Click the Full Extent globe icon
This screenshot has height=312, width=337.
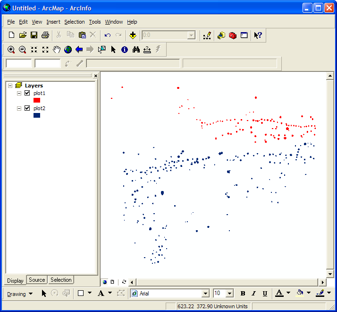point(68,50)
